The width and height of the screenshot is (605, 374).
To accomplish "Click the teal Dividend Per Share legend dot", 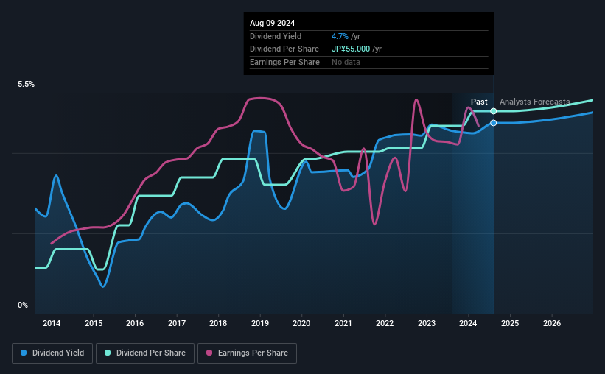I will 108,353.
